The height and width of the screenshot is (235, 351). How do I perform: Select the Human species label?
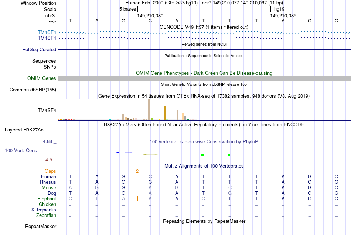tap(48, 177)
